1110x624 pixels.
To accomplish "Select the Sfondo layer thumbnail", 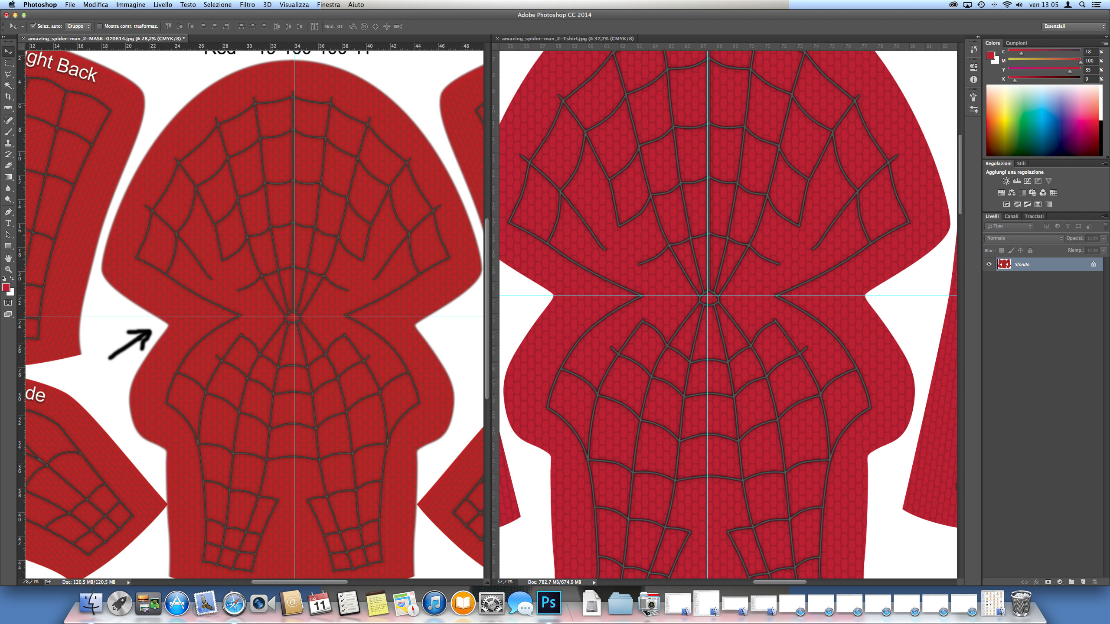I will [1004, 264].
